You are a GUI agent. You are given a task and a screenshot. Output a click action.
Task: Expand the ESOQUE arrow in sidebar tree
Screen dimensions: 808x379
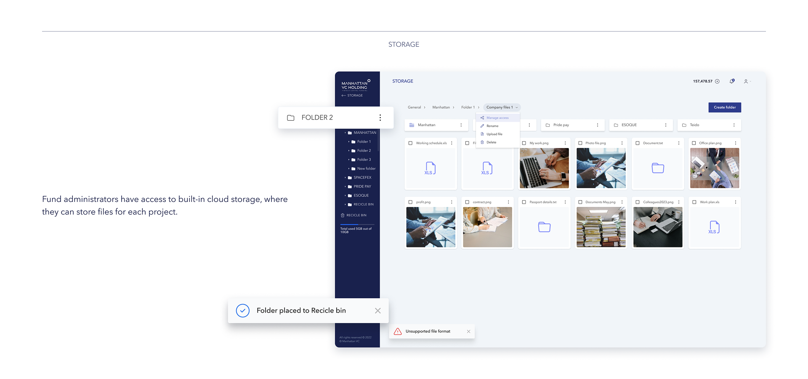tap(345, 196)
